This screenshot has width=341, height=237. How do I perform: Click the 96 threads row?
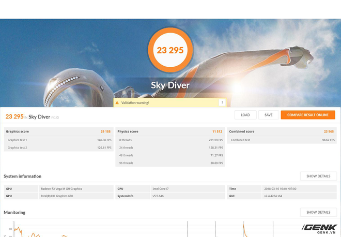(171, 163)
